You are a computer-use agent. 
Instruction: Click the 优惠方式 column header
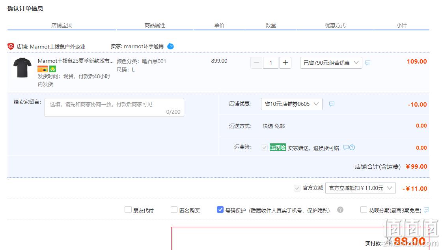coord(335,25)
